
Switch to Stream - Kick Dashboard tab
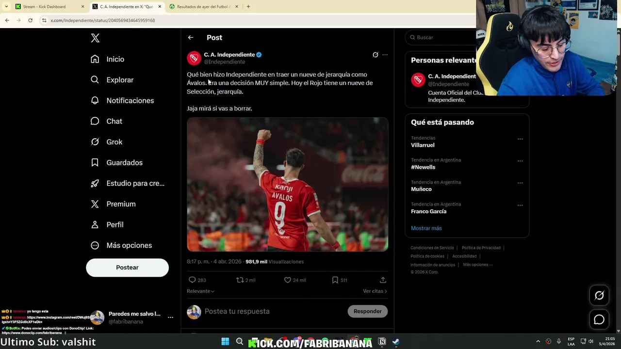tap(49, 7)
